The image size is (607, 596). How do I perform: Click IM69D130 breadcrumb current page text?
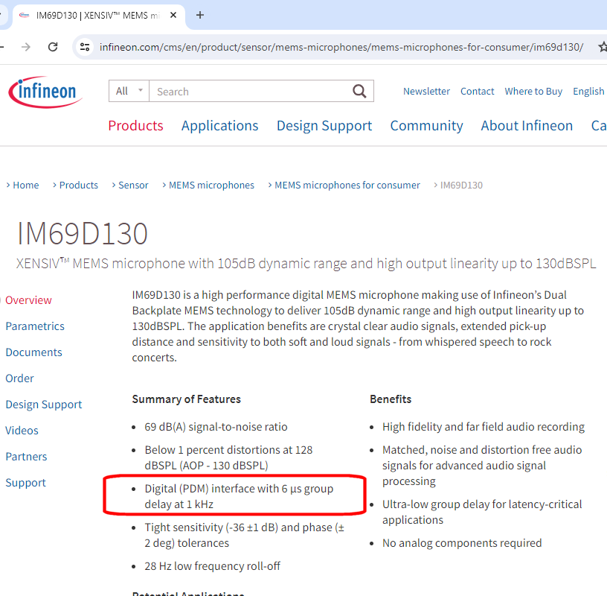coord(461,185)
